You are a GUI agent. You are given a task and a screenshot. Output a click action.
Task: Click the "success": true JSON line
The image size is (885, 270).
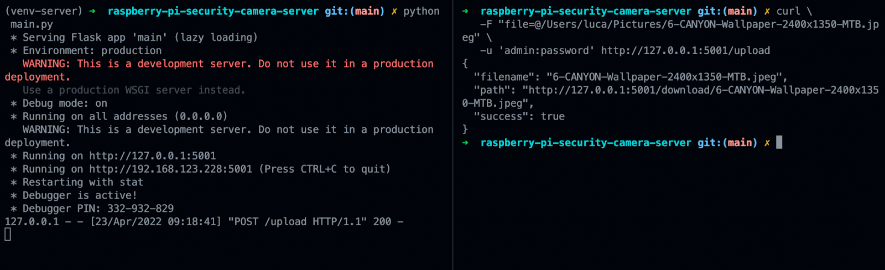[x=519, y=117]
